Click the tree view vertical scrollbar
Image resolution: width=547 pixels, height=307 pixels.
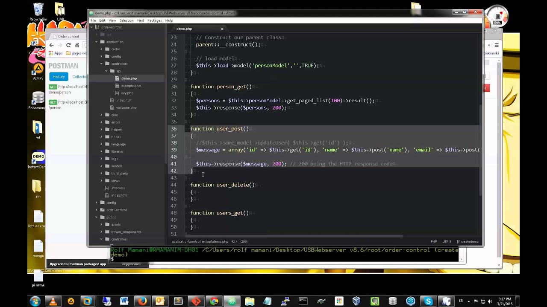(166, 94)
